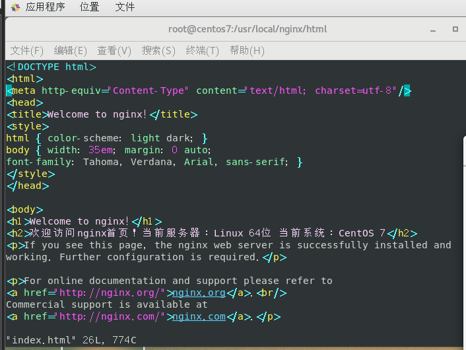Click the 'If you see this page' line

coord(229,245)
